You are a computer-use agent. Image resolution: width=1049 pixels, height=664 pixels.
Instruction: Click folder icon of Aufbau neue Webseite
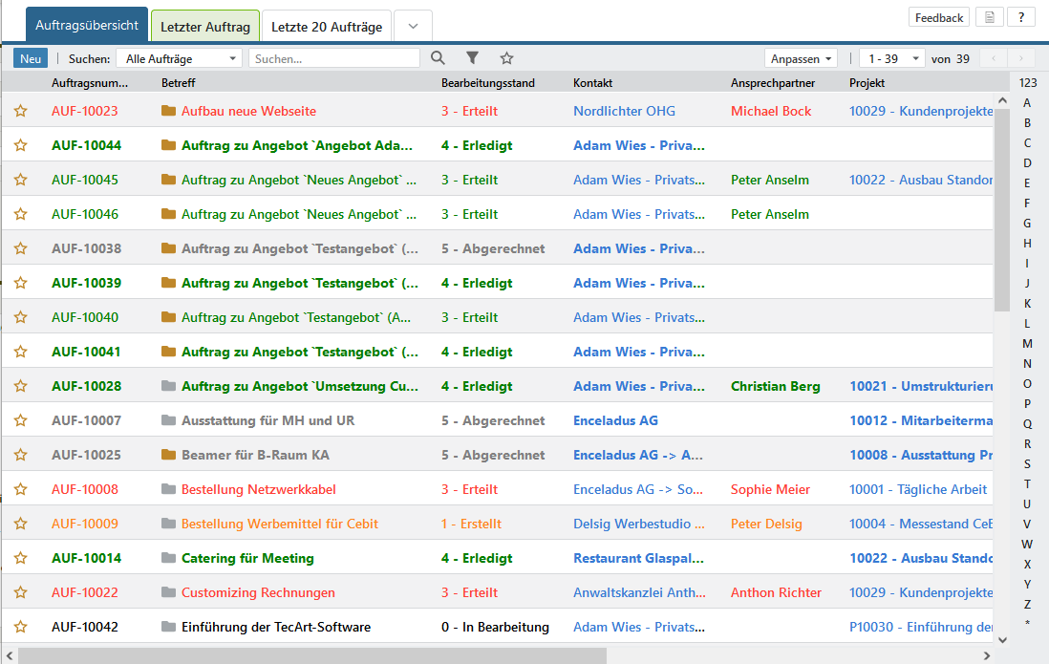169,111
